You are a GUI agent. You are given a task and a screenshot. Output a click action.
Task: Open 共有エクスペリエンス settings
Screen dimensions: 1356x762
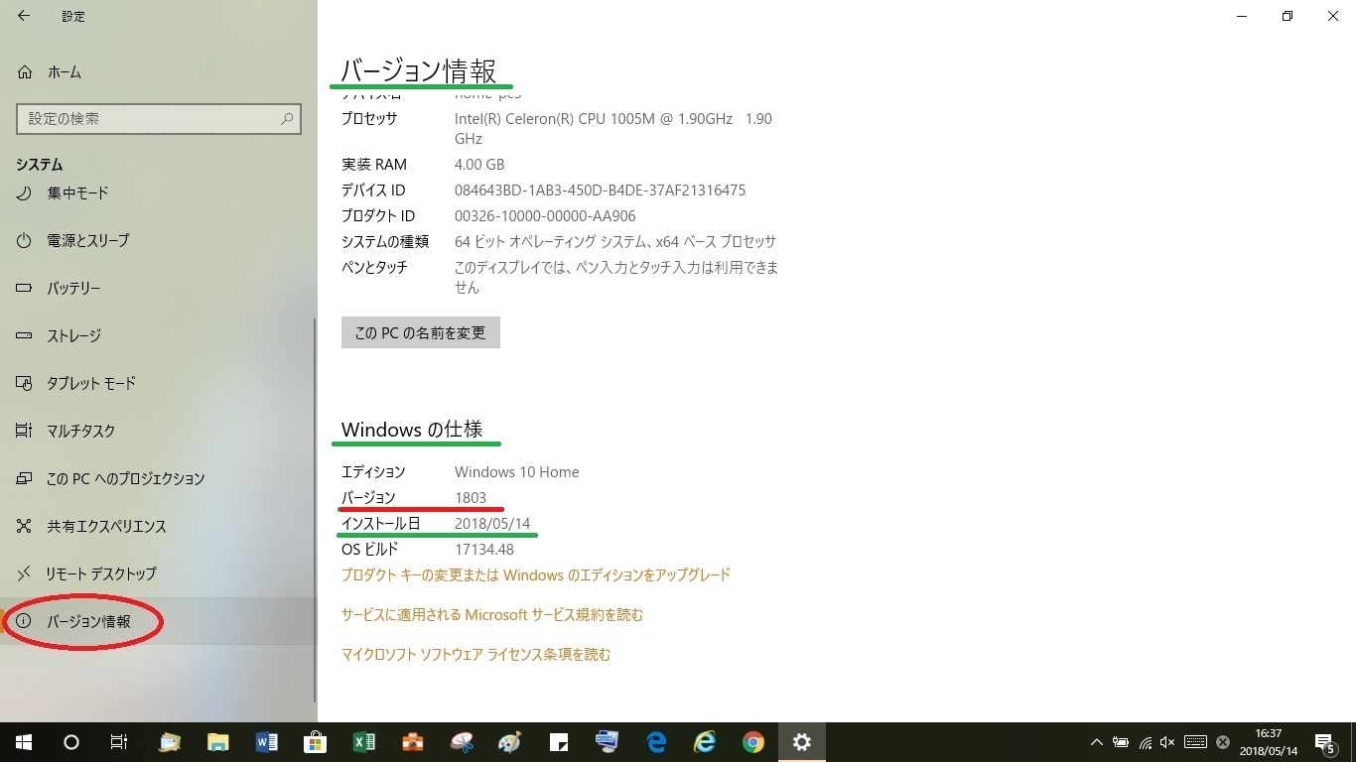point(158,526)
